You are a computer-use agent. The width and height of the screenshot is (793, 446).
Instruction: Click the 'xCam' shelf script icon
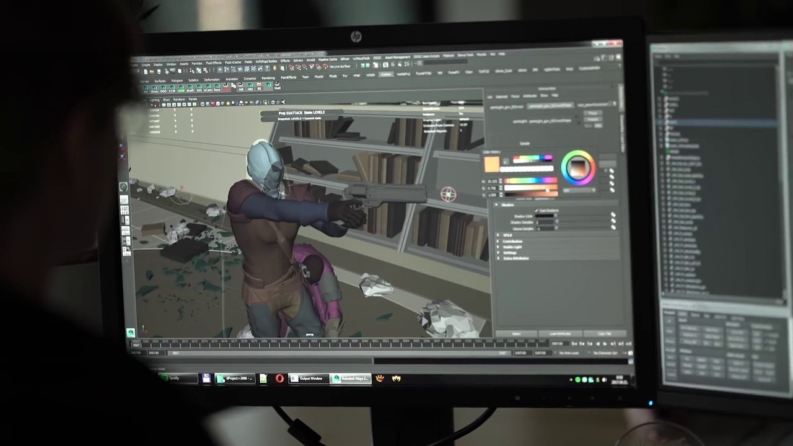[x=208, y=88]
